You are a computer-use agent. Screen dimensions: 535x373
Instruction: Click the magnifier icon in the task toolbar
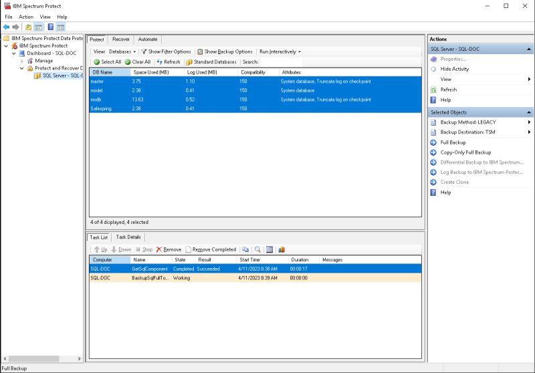coord(257,249)
